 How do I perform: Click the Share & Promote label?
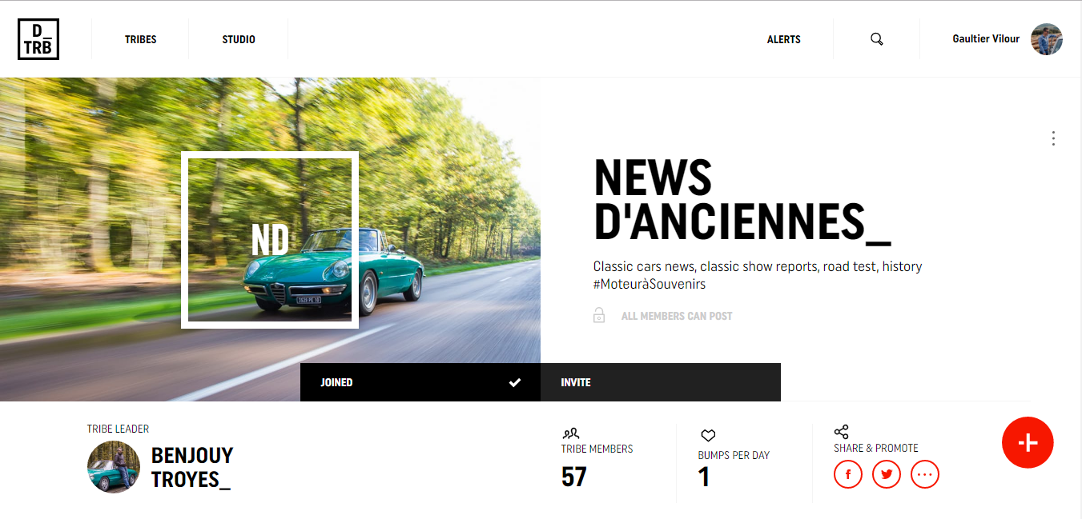pyautogui.click(x=876, y=448)
